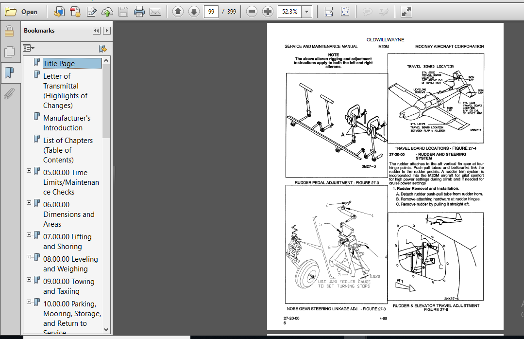Click the highlight text tool icon
Screen dimensions: 524x339
click(x=383, y=12)
